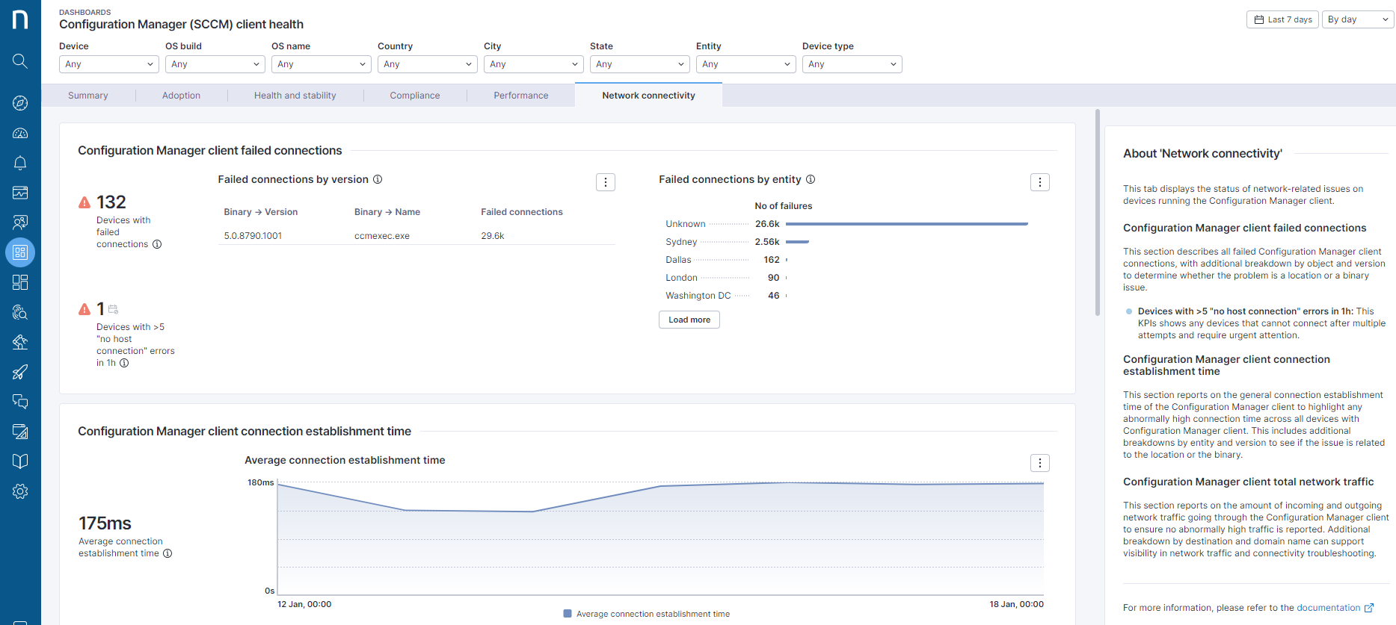Click the rocket icon in sidebar

coord(20,372)
